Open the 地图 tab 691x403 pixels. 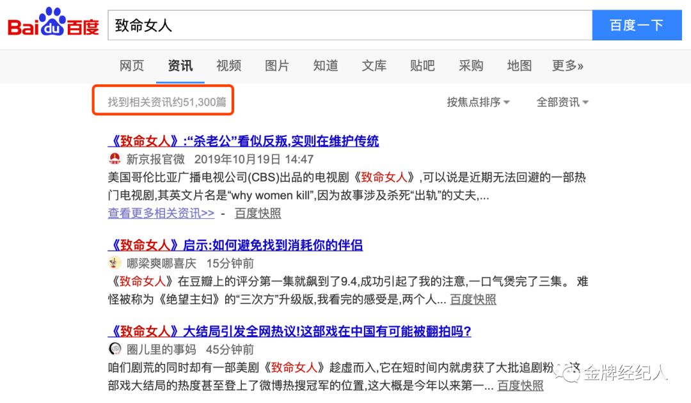coord(520,66)
